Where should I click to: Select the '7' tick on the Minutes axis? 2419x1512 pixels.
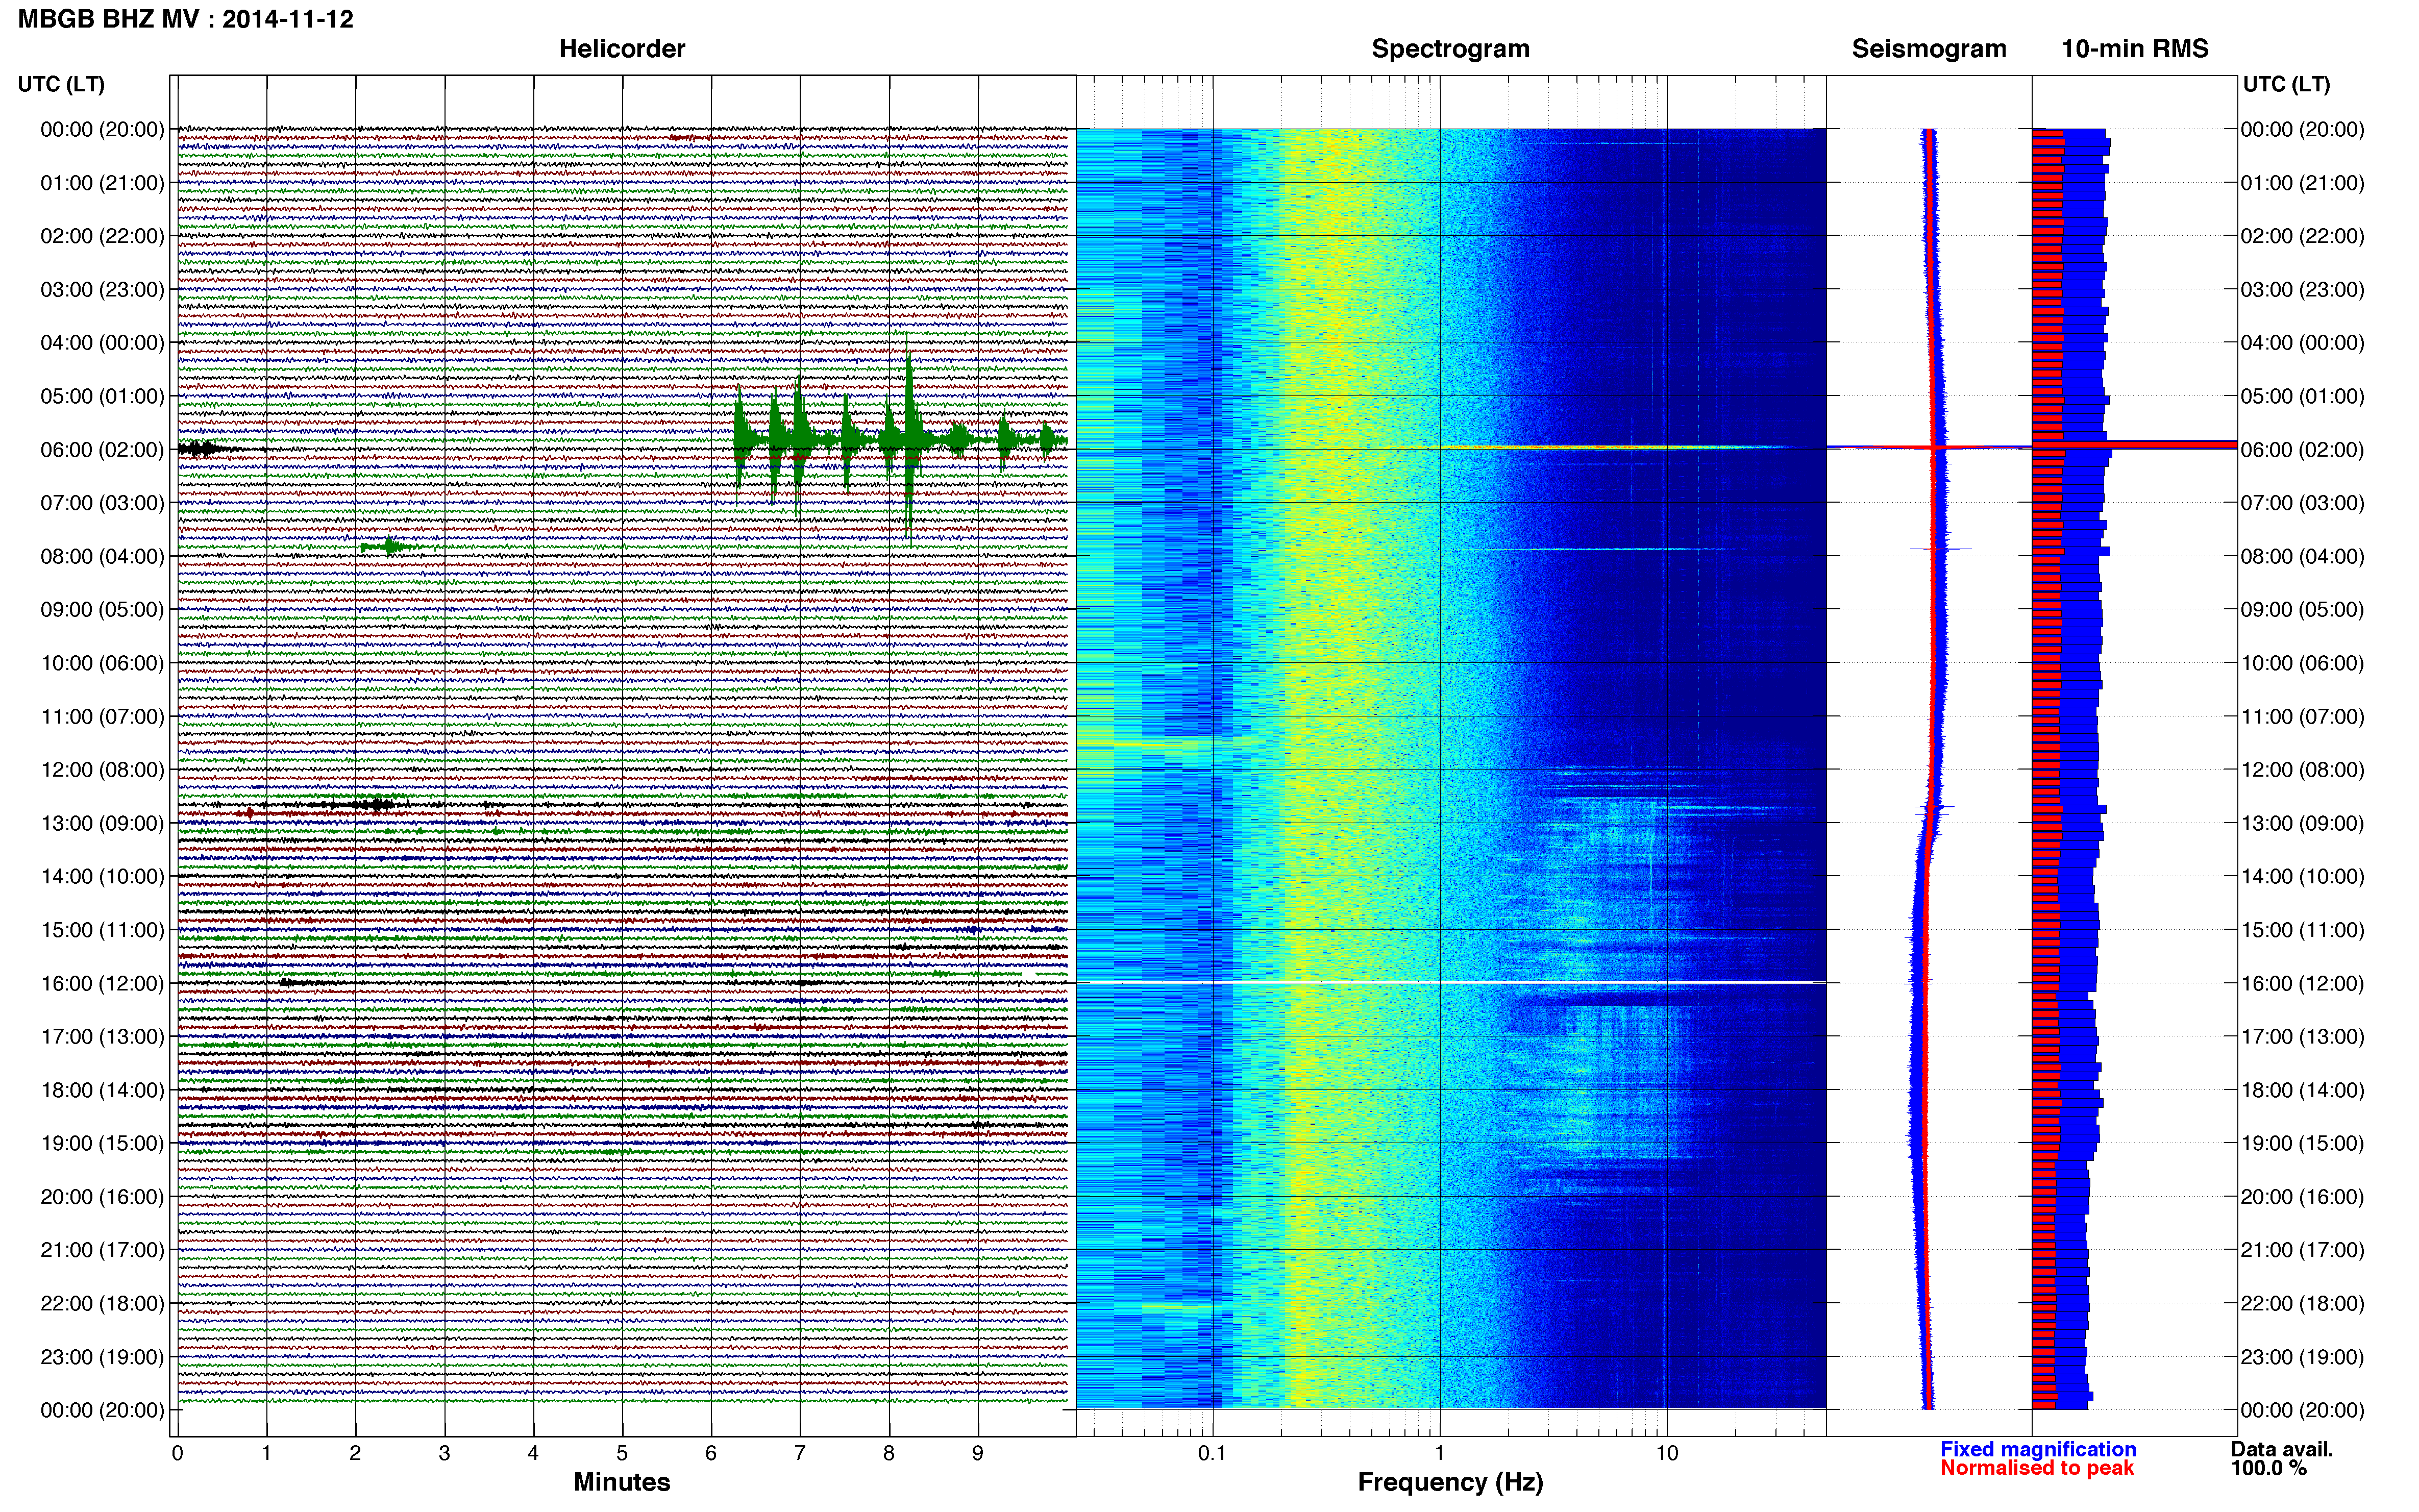coord(800,1453)
